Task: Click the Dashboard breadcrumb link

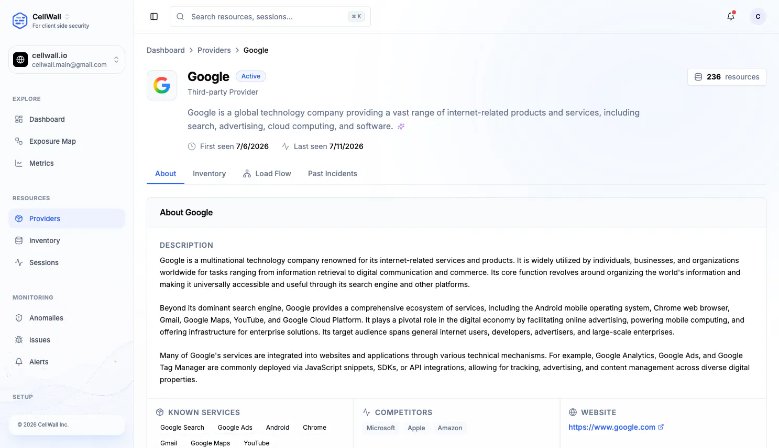Action: click(166, 50)
